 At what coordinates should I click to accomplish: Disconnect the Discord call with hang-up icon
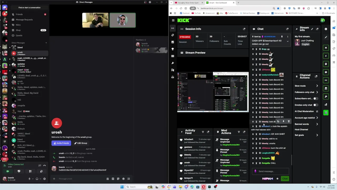(44, 165)
